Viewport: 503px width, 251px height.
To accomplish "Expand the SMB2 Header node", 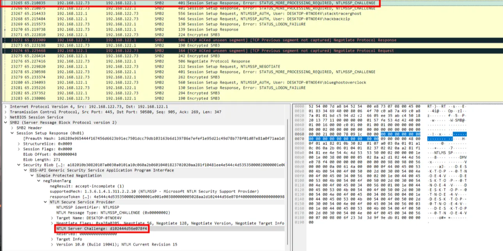I will (x=12, y=128).
